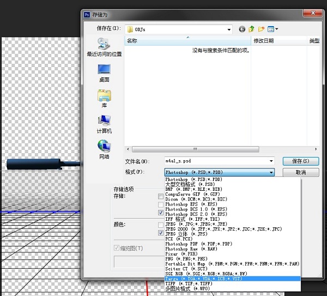Open Network (网络) location
This screenshot has width=327, height=296.
coord(104,150)
